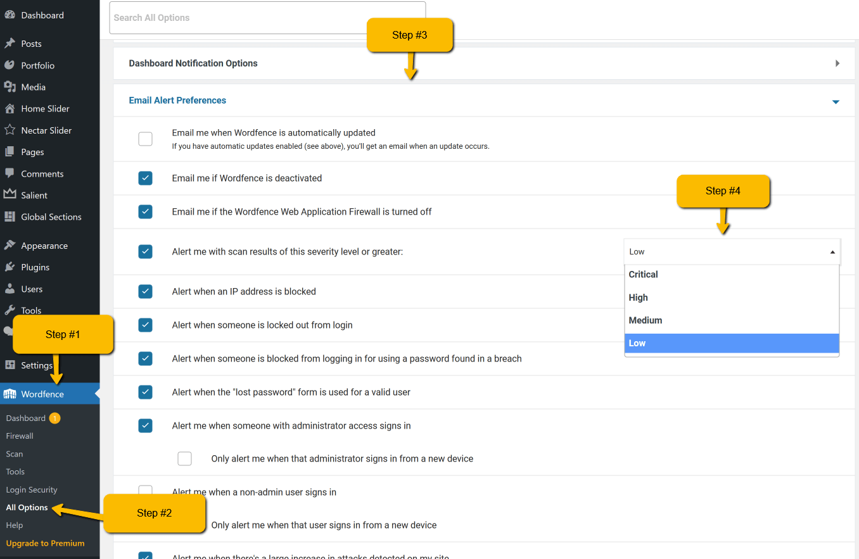
Task: Select Low severity level option
Action: coord(732,343)
